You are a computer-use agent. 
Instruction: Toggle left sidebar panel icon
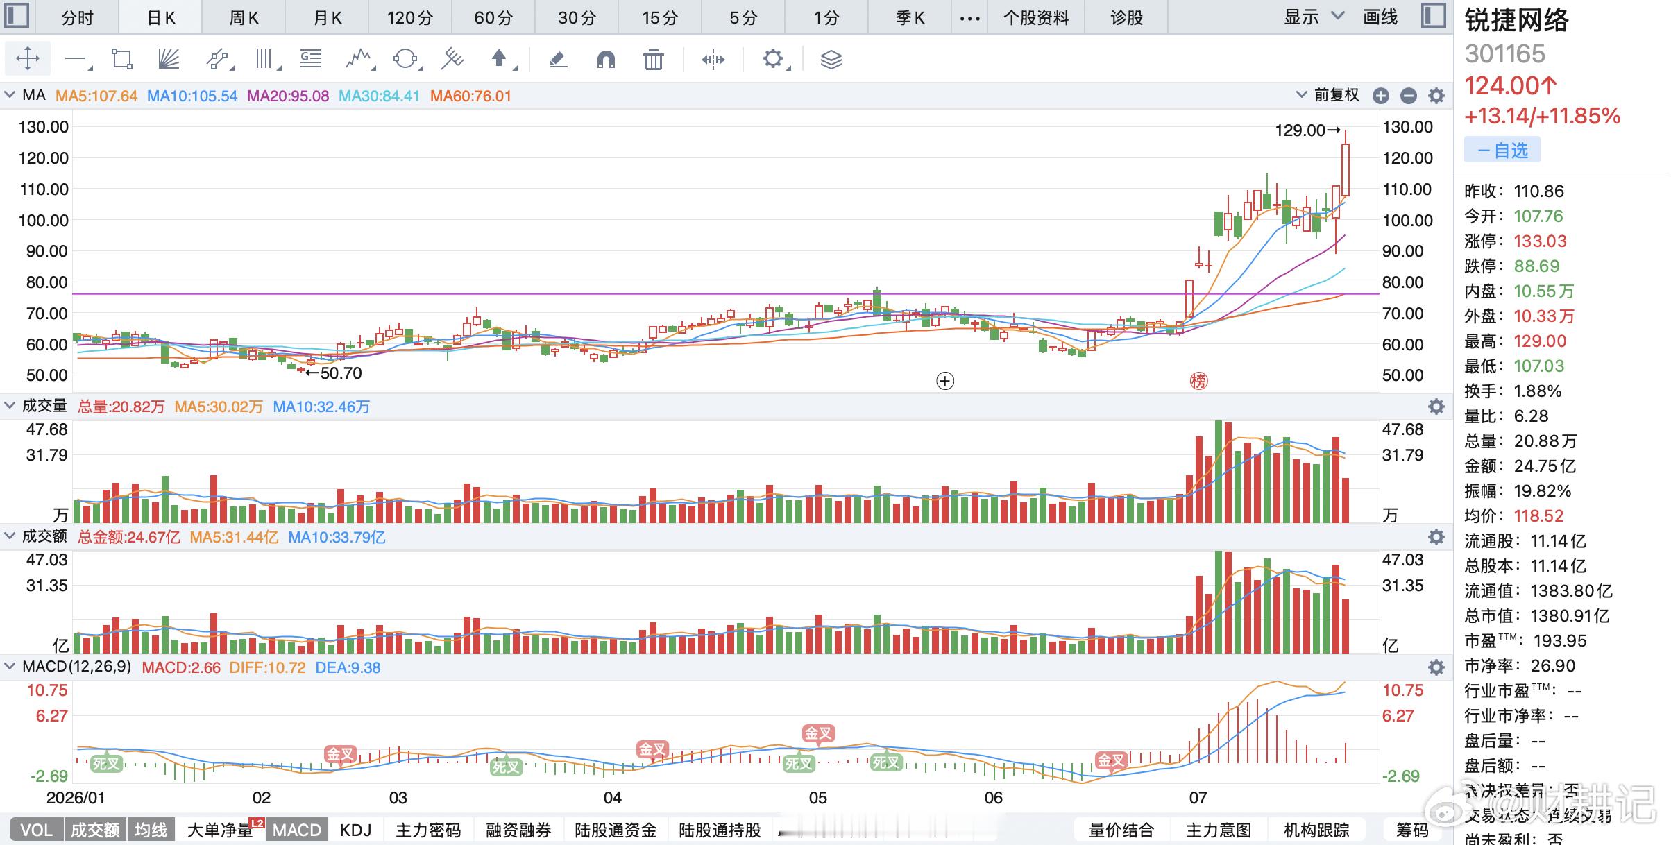click(17, 16)
